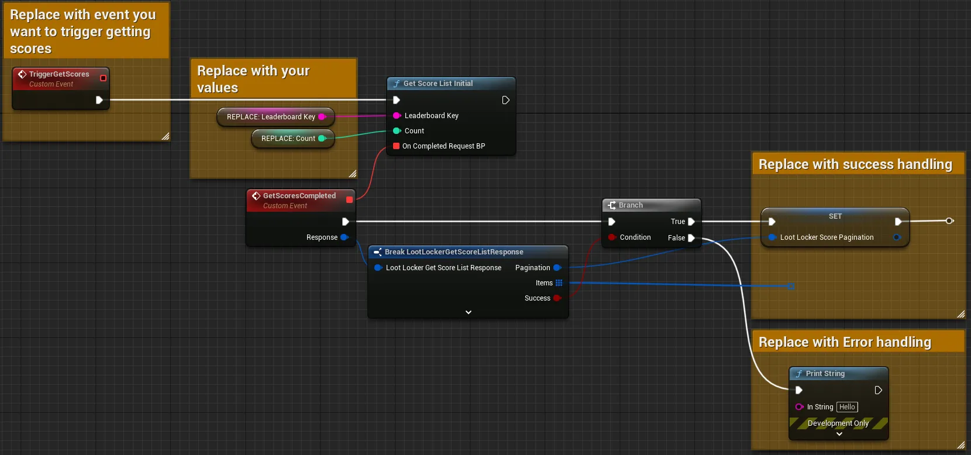Click Branch Condition input pin

click(612, 237)
